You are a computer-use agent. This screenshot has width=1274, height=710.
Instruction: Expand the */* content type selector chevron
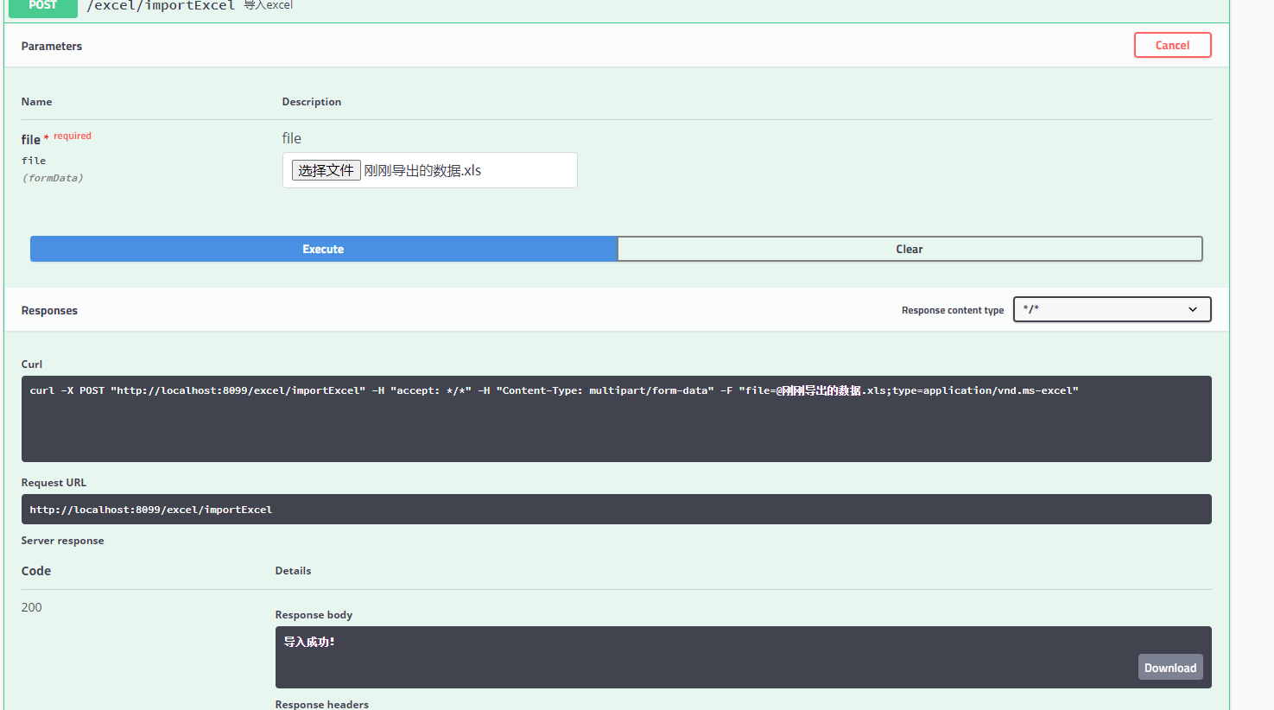coord(1193,309)
